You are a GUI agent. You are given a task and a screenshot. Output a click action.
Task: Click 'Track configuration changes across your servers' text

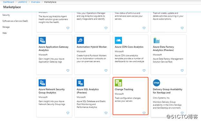[128, 100]
